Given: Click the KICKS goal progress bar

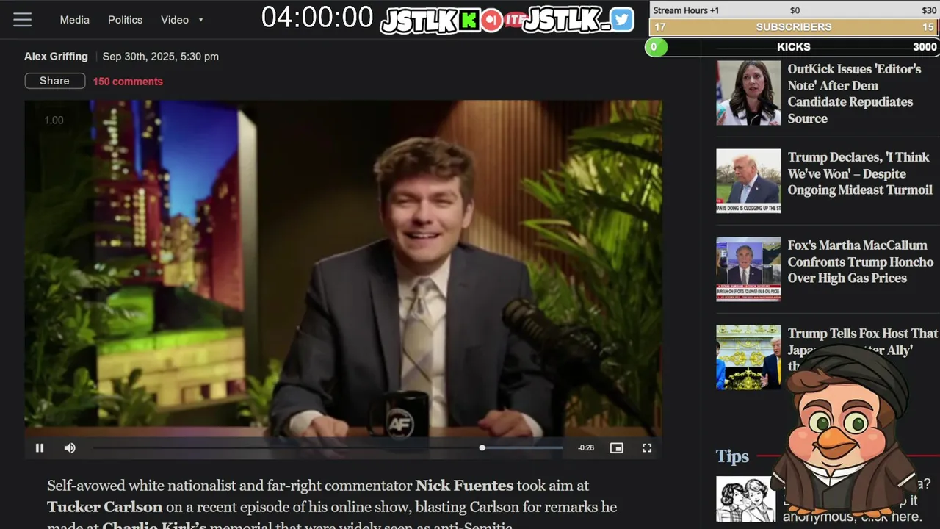Looking at the screenshot, I should coord(793,47).
